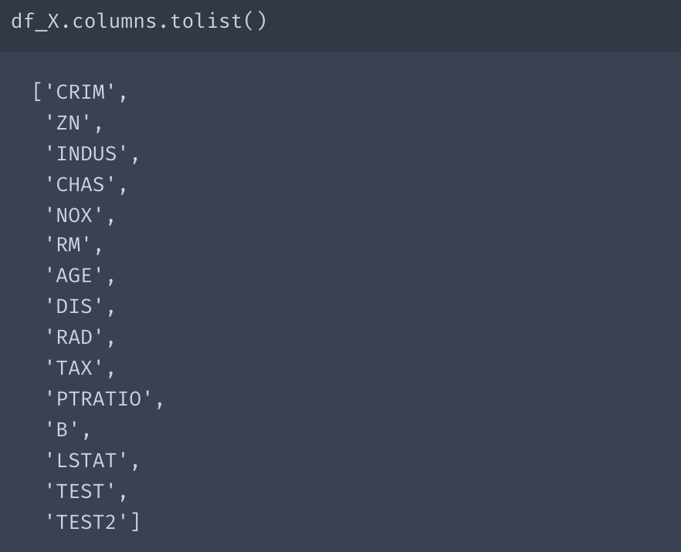Viewport: 681px width, 552px height.
Task: Click the 'RM' column entry
Action: [69, 246]
